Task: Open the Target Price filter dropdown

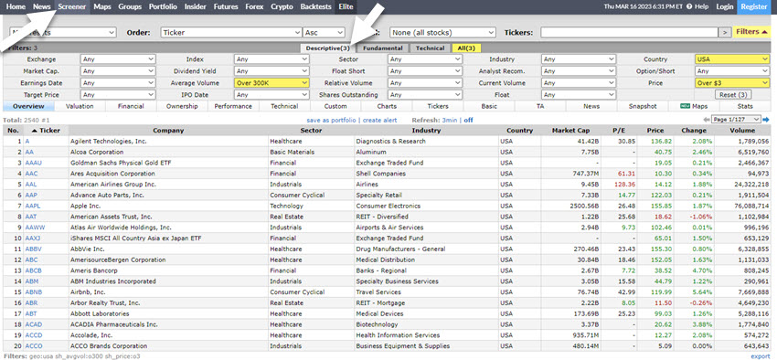Action: [118, 95]
